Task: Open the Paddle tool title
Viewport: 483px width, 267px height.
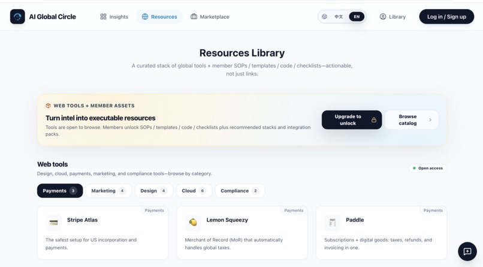Action: pos(355,220)
